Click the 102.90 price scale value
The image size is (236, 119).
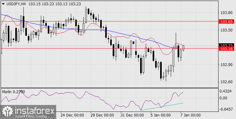[x=226, y=64]
